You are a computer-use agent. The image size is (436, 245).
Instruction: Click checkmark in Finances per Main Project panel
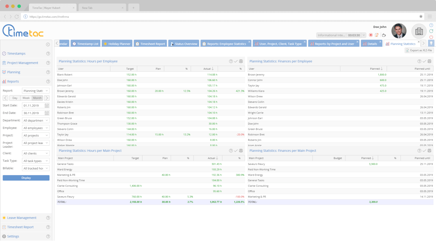pos(424,151)
